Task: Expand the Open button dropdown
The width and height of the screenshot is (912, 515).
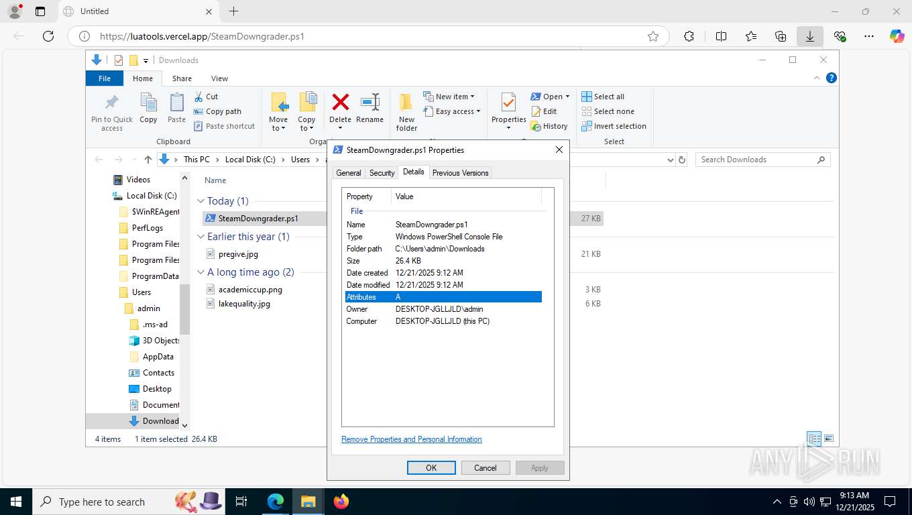Action: click(x=567, y=97)
